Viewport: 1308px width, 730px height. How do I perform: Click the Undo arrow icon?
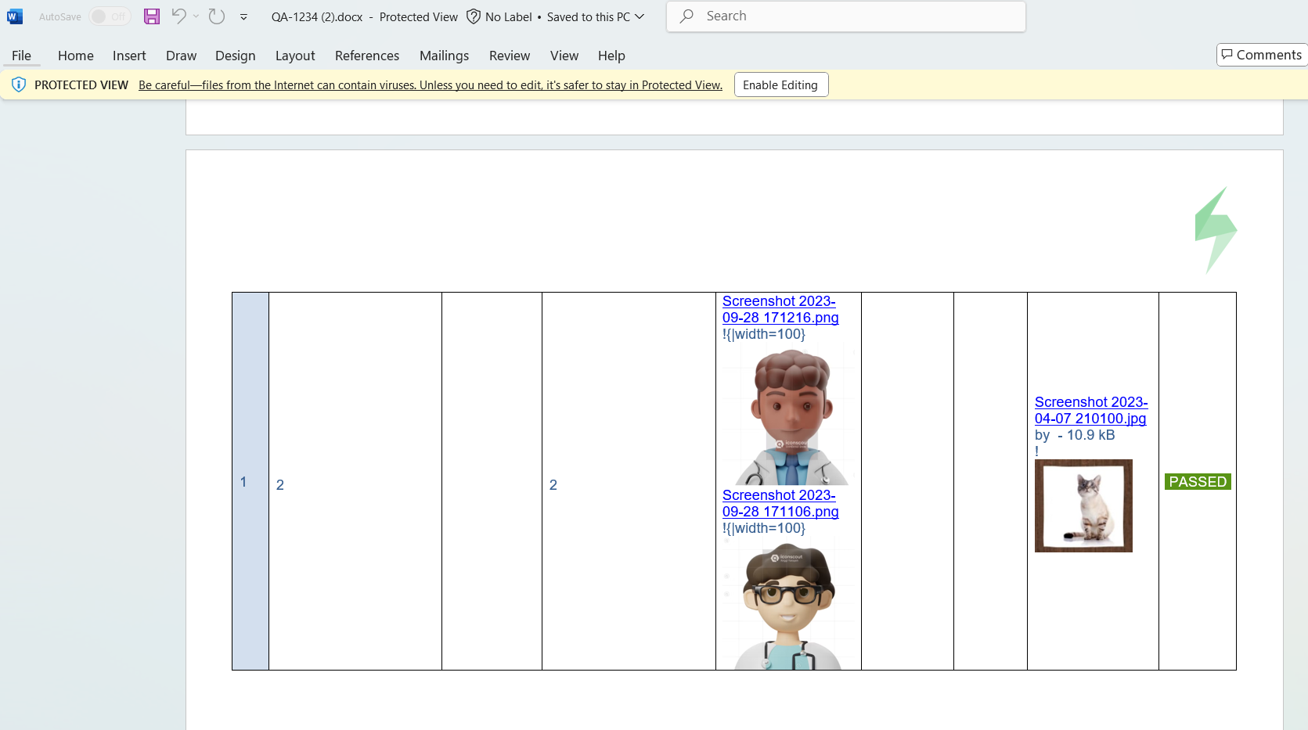pos(178,16)
